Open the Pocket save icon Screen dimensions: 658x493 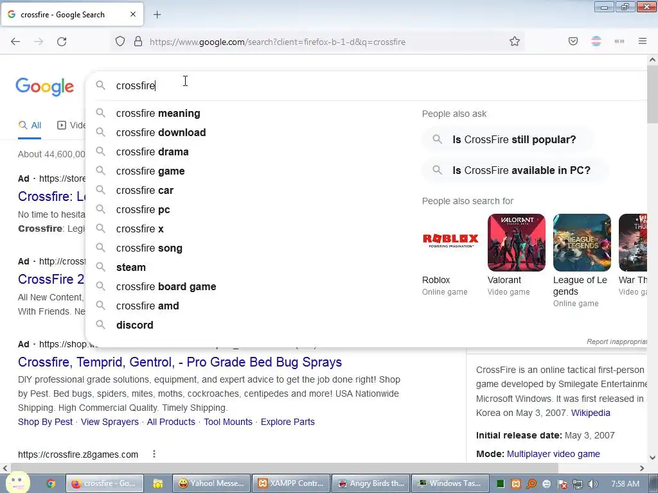[573, 41]
